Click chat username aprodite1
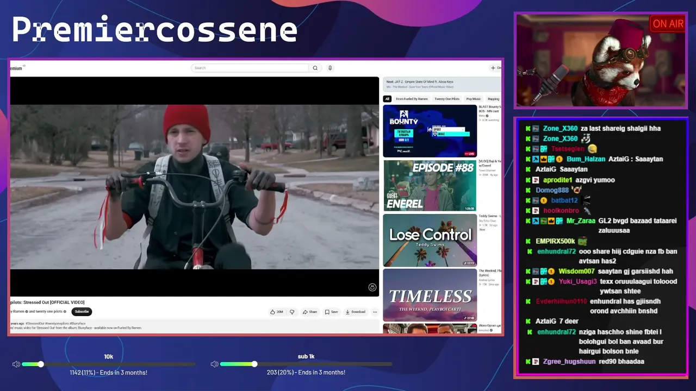 pos(557,180)
